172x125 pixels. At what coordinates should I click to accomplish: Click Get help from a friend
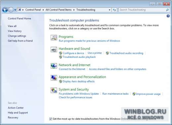pyautogui.click(x=20, y=41)
